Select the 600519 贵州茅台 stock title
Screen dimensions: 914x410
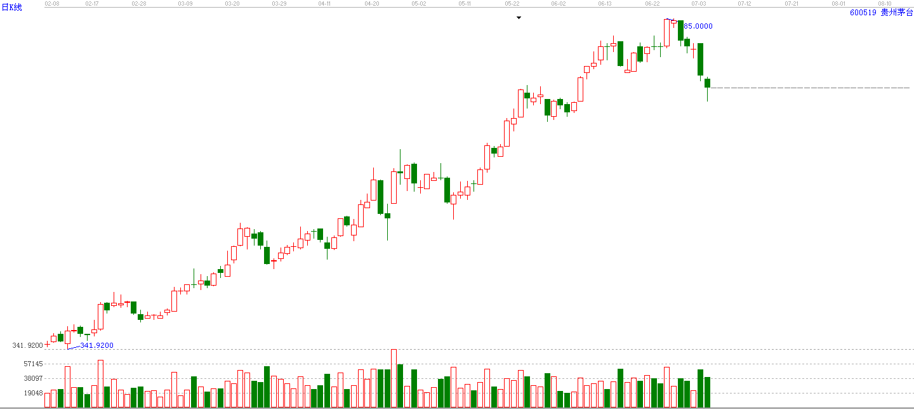click(880, 12)
